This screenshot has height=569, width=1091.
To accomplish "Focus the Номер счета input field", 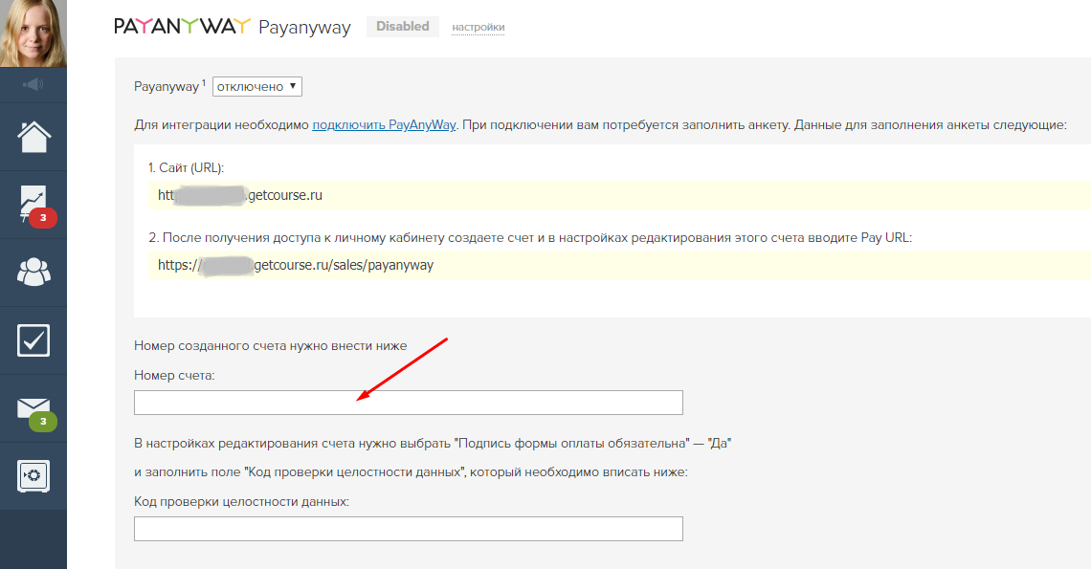I will pos(409,403).
